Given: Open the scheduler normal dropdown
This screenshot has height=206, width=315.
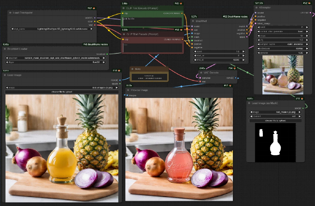Looking at the screenshot, I should point(283,49).
